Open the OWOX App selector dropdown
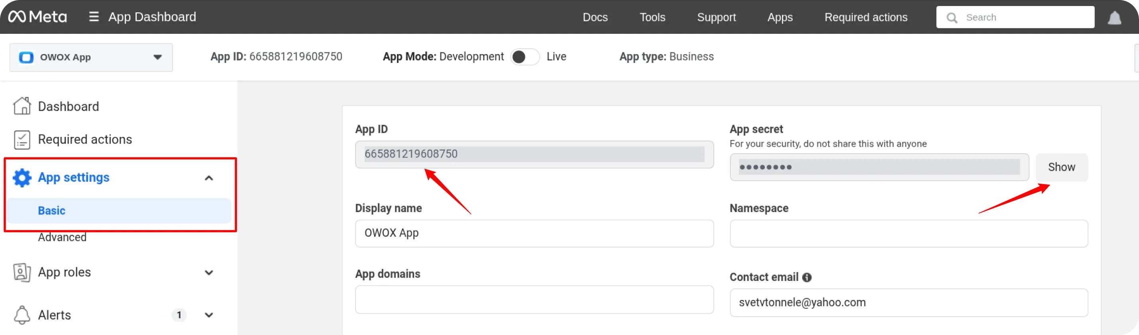The image size is (1139, 335). point(91,57)
